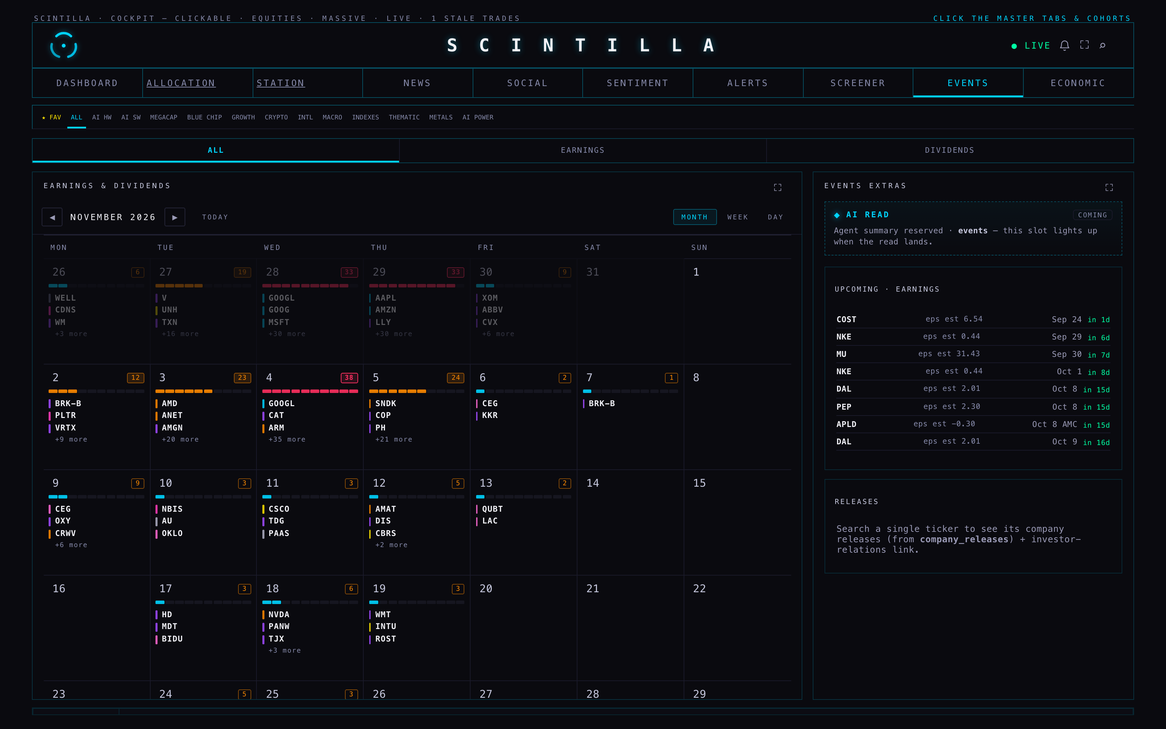Image resolution: width=1166 pixels, height=729 pixels.
Task: Open the Allocation link tab
Action: point(181,83)
